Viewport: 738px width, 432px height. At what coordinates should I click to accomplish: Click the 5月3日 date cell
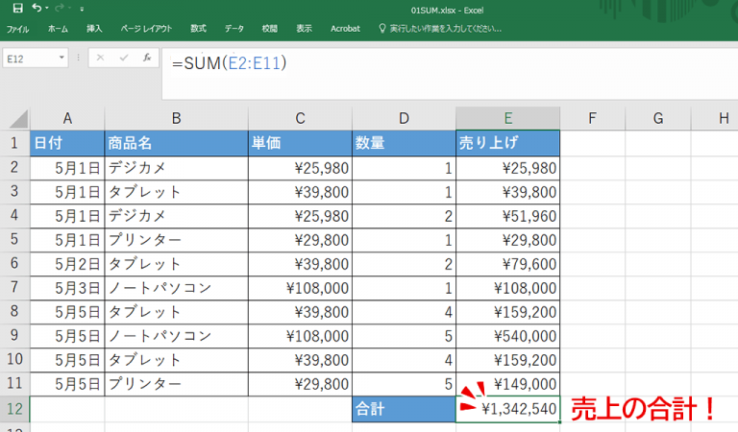pos(67,288)
